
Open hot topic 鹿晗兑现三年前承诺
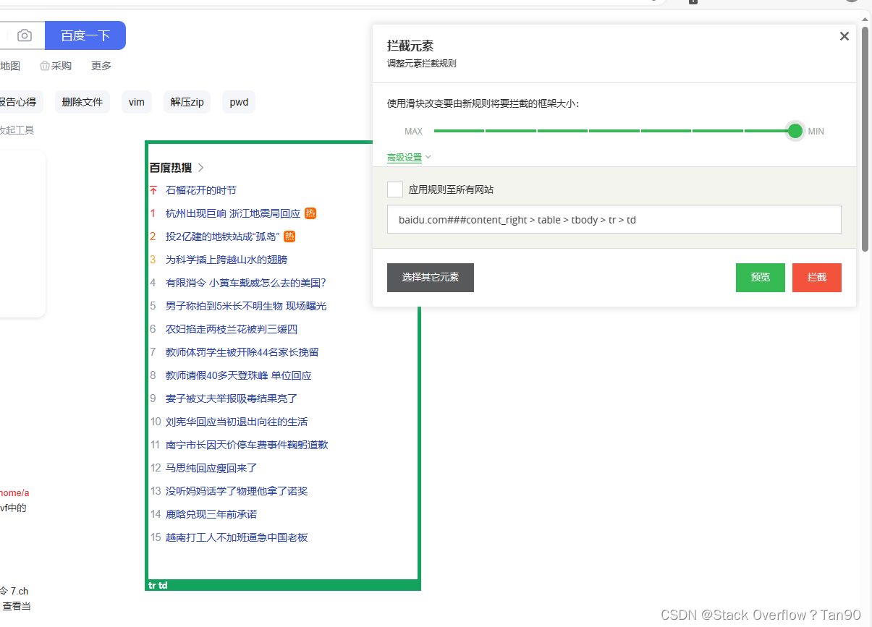pos(211,514)
